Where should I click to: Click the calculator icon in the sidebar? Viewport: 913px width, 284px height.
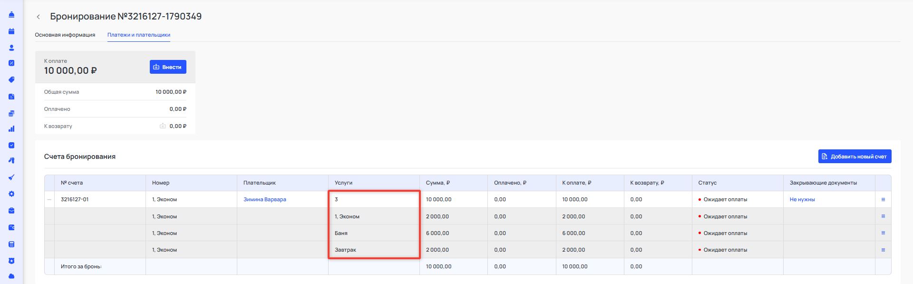click(x=11, y=245)
